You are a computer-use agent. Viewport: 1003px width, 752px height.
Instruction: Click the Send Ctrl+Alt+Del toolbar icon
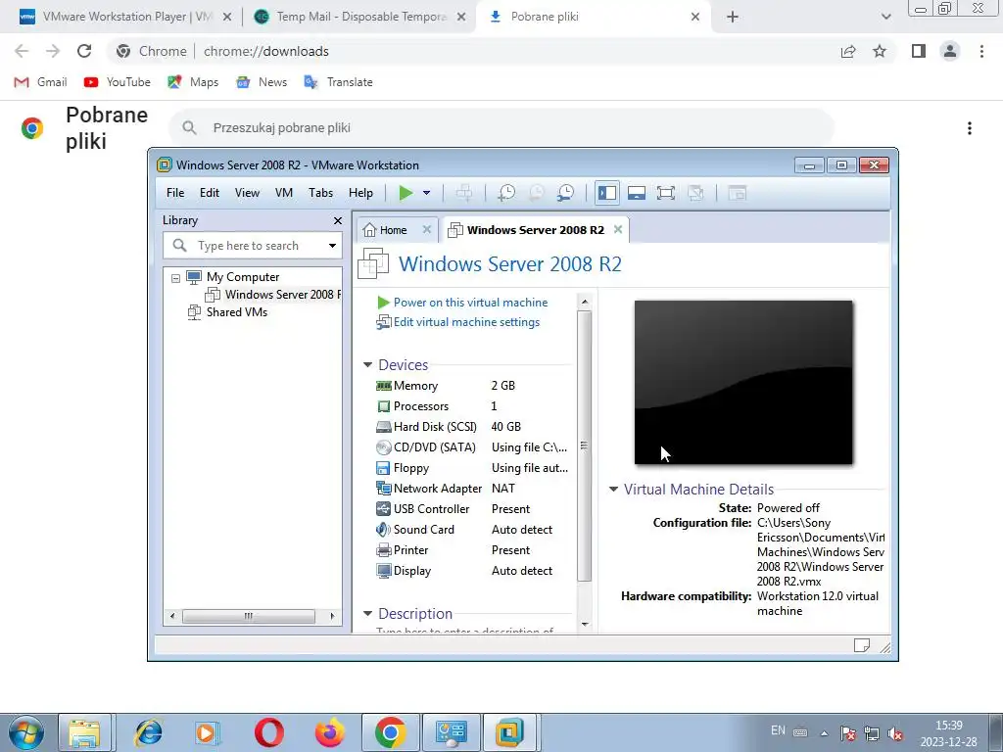[464, 193]
